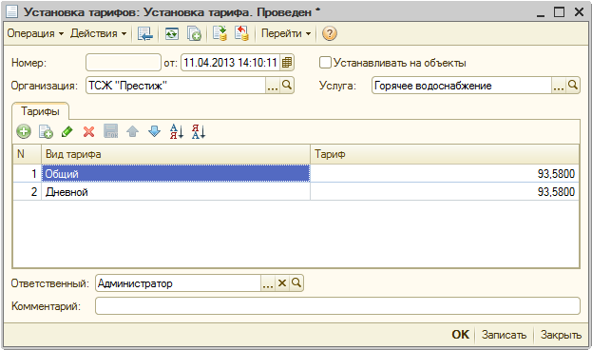Click the Записать button

pos(504,335)
